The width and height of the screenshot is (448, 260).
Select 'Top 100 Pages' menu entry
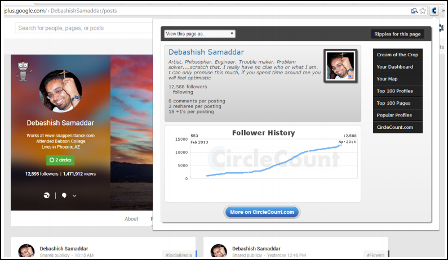tap(397, 103)
